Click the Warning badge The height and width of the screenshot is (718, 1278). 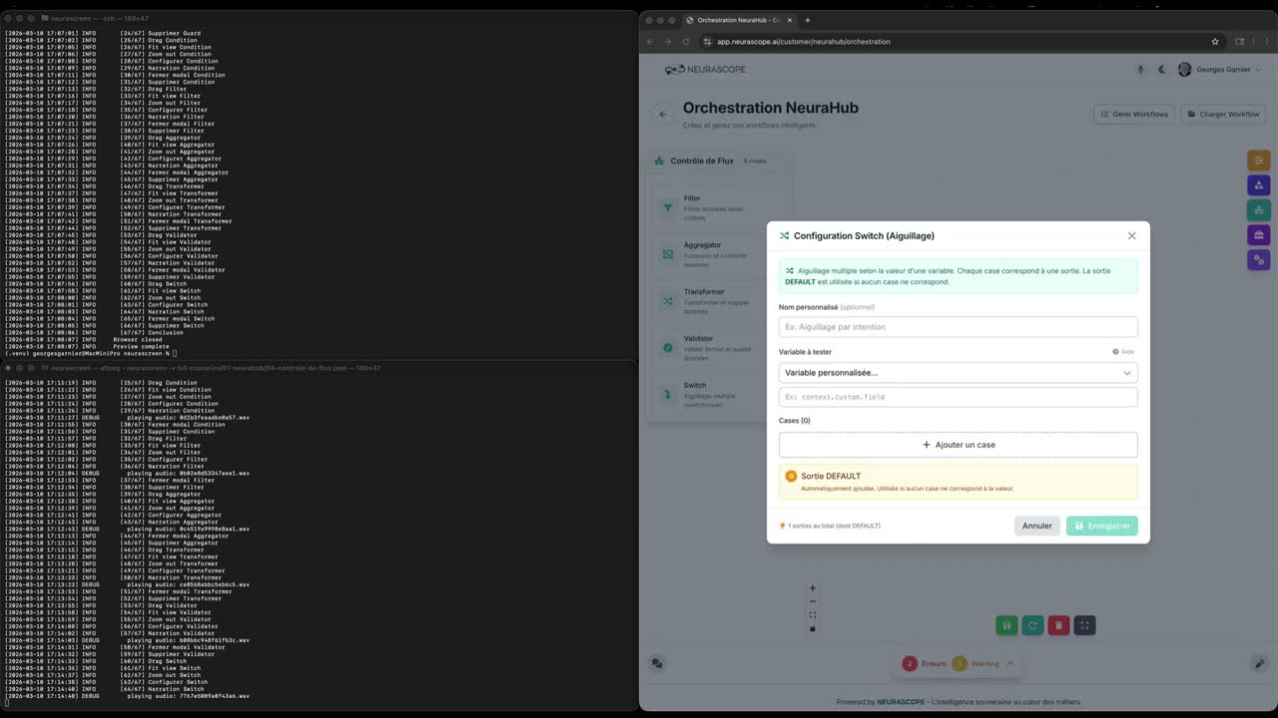pyautogui.click(x=976, y=663)
